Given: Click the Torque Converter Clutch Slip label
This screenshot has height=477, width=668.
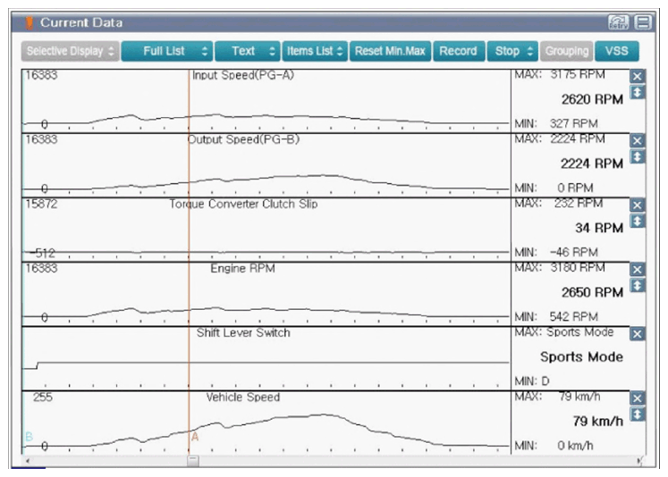Looking at the screenshot, I should coord(244,205).
